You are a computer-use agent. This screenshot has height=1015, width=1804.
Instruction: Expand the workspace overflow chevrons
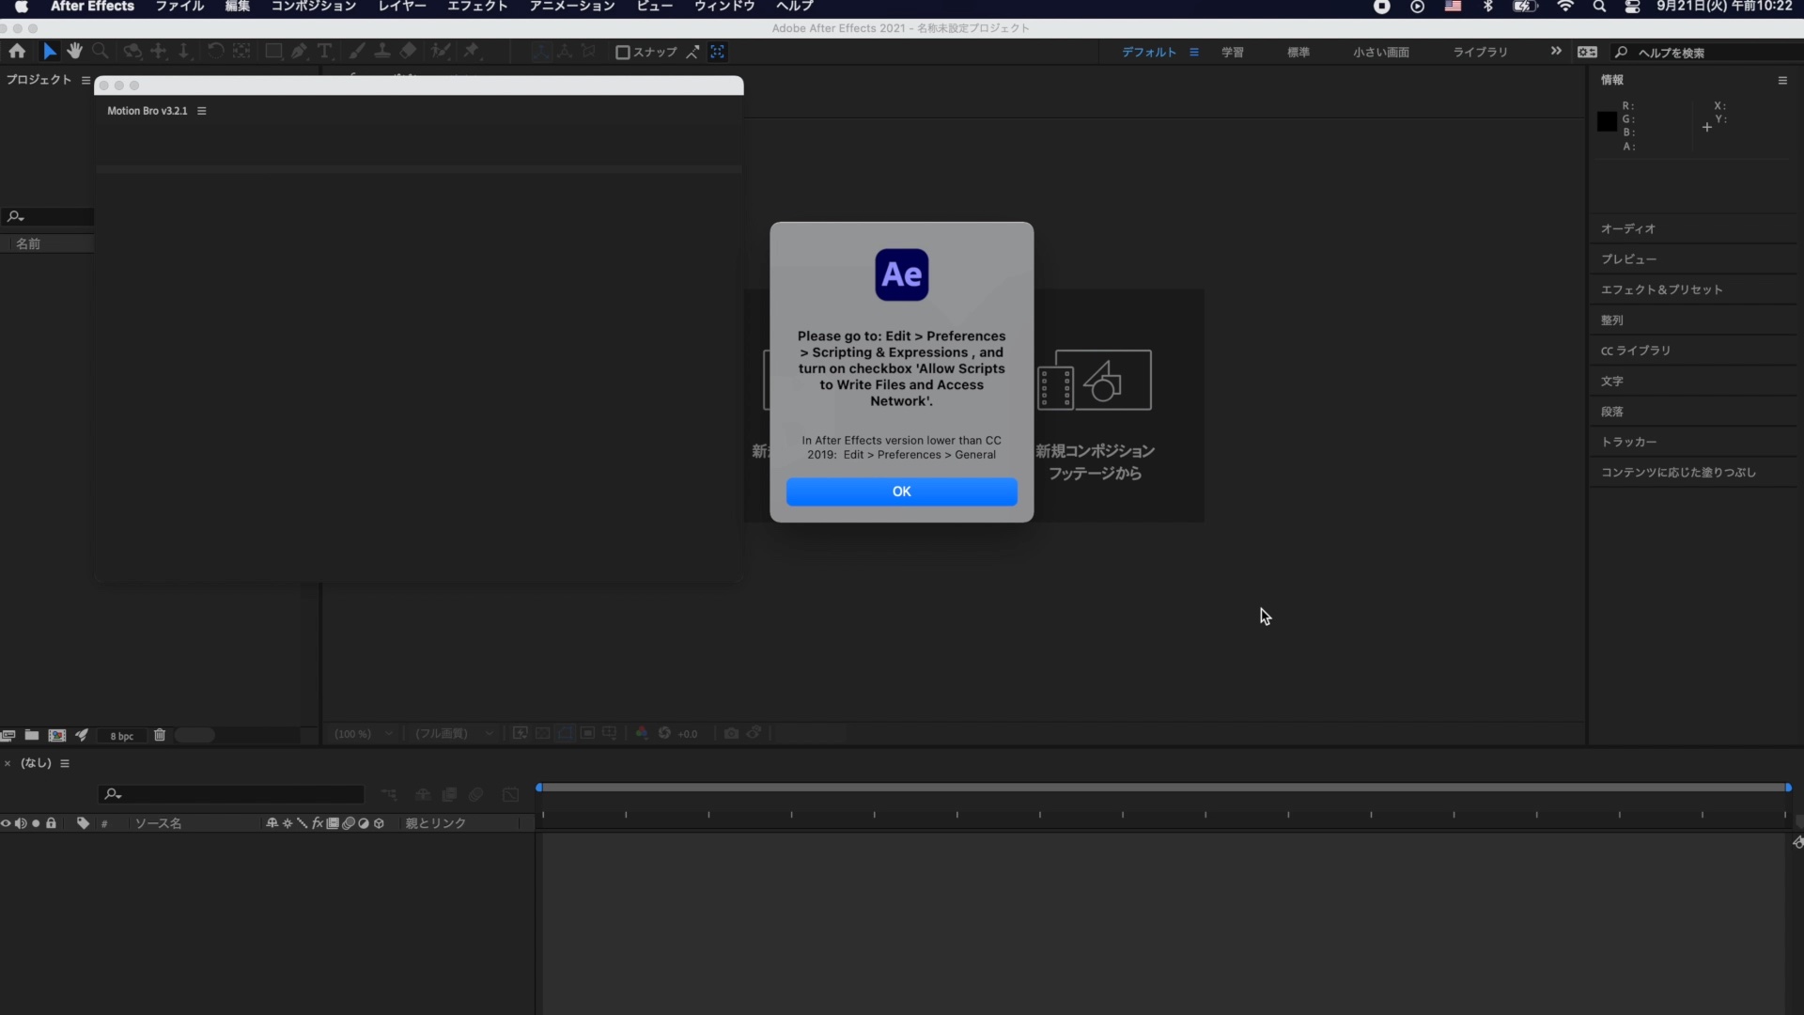1556,52
